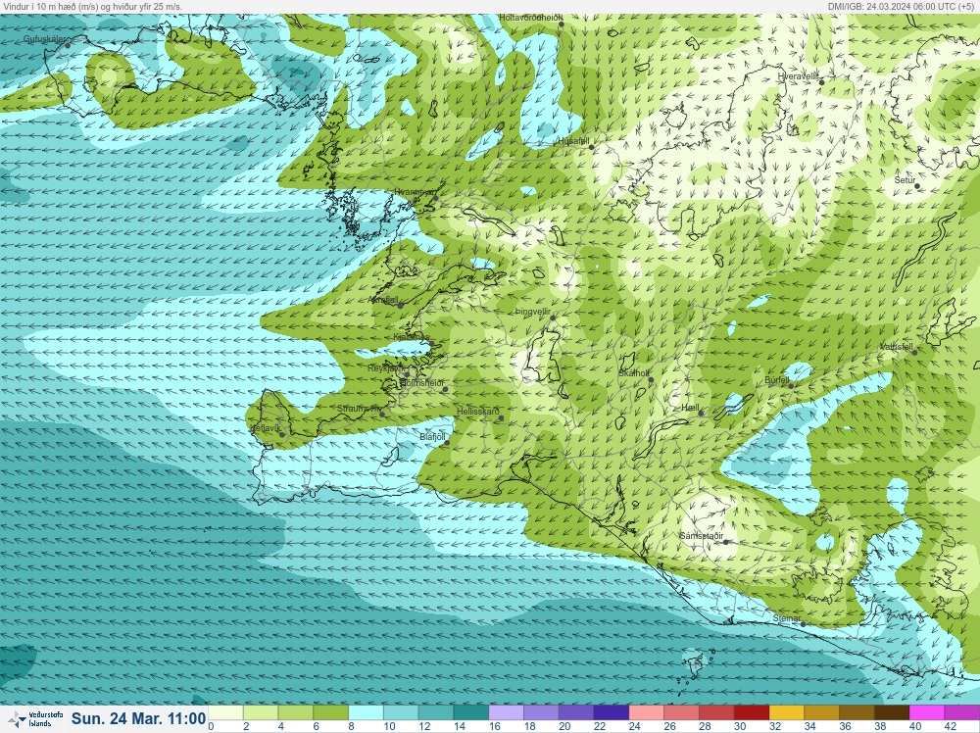Select the Reykjavík station marker
The height and width of the screenshot is (733, 980).
point(407,374)
